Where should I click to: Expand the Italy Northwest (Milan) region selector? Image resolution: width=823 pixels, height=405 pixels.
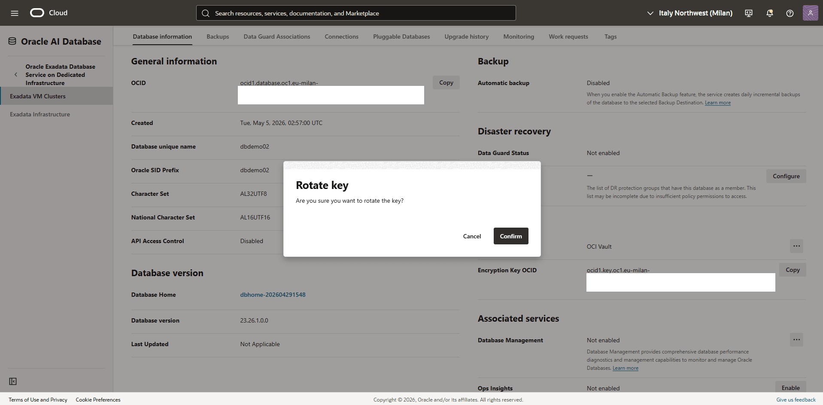[x=689, y=13]
